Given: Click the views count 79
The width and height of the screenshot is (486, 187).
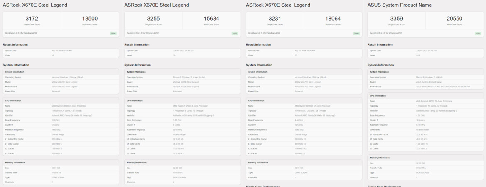Looking at the screenshot, I should click(x=174, y=56).
